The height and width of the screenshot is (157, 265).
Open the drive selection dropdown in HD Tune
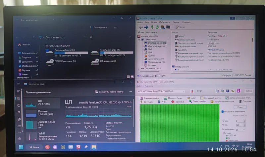click(184, 91)
